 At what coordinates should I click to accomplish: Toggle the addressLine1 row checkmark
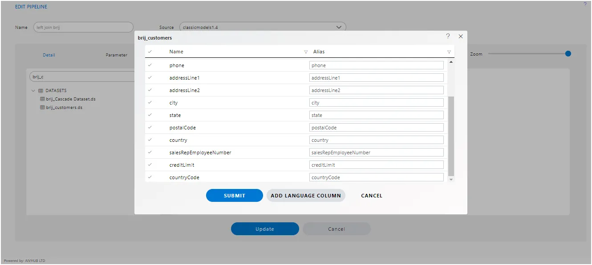[150, 78]
